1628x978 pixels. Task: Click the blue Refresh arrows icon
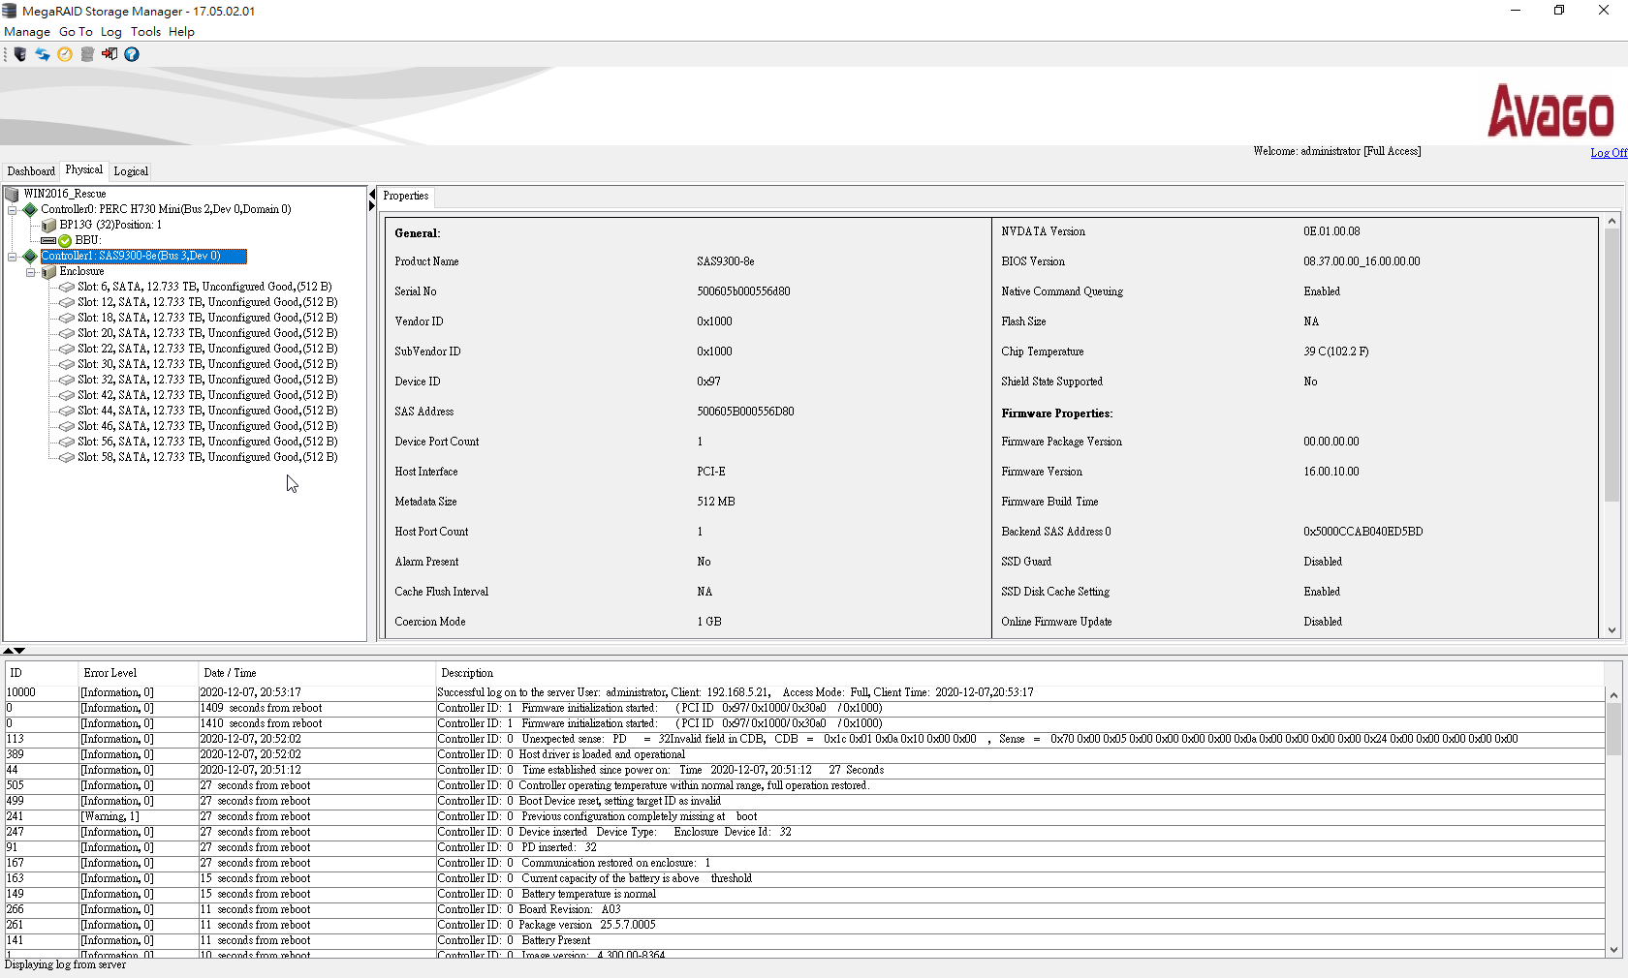[x=43, y=54]
